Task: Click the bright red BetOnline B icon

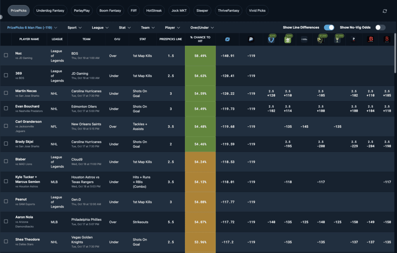Action: pos(370,39)
